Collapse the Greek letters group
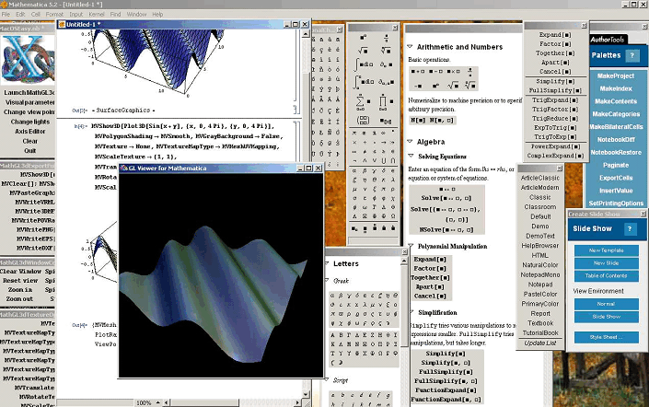Viewport: 649px width, 407px height. (327, 280)
